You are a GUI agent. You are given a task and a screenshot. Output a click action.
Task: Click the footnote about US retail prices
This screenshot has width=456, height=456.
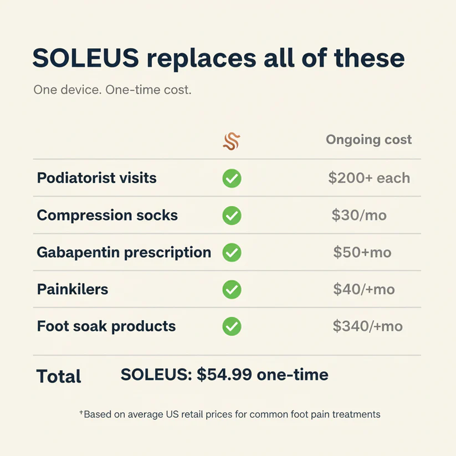click(x=230, y=414)
